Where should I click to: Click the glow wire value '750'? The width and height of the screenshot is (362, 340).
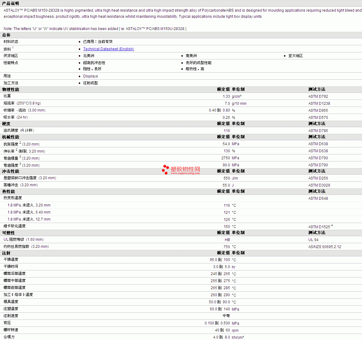(227, 247)
